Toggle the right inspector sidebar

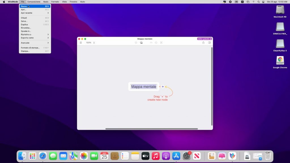point(210,43)
